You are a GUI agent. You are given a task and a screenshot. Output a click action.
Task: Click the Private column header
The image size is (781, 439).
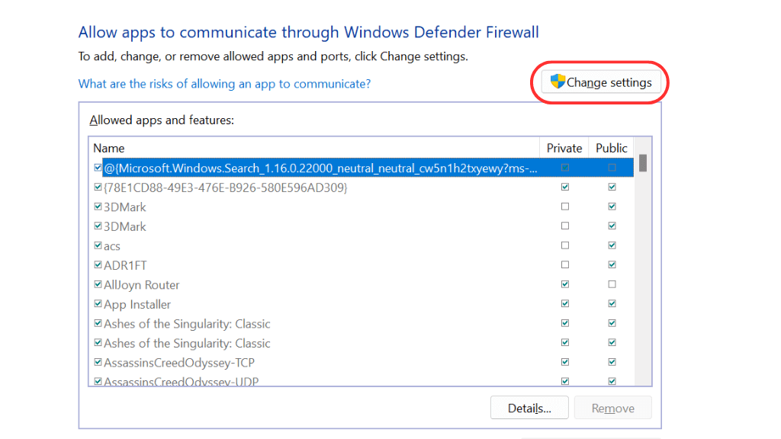coord(564,148)
